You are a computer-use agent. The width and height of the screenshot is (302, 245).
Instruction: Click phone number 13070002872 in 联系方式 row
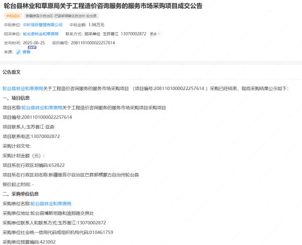click(x=134, y=34)
